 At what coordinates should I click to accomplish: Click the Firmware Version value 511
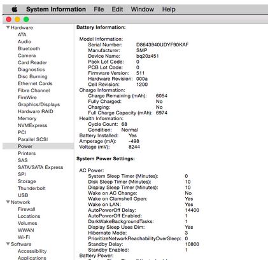click(140, 73)
